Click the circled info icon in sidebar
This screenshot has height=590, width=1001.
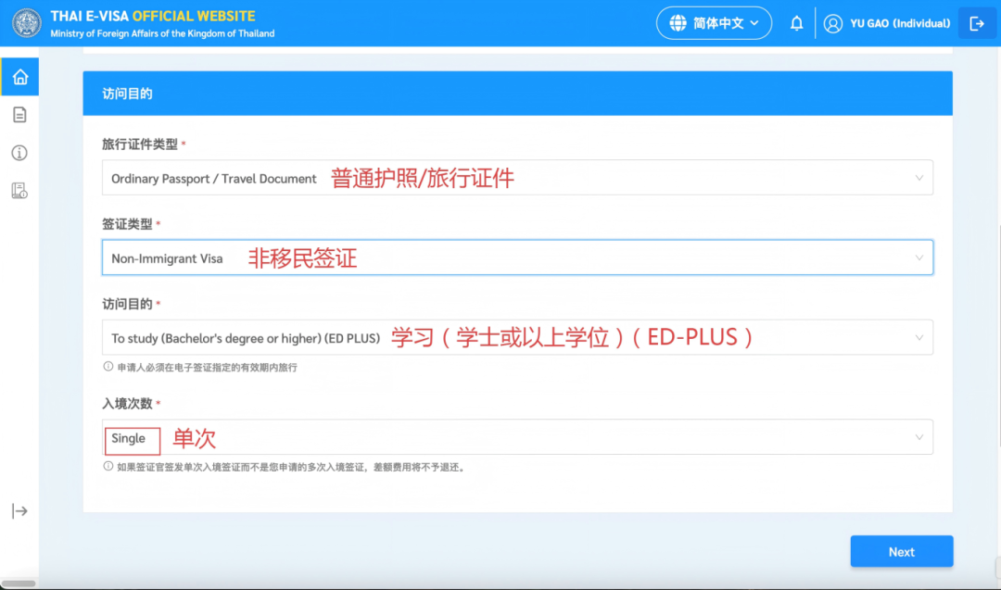click(19, 153)
